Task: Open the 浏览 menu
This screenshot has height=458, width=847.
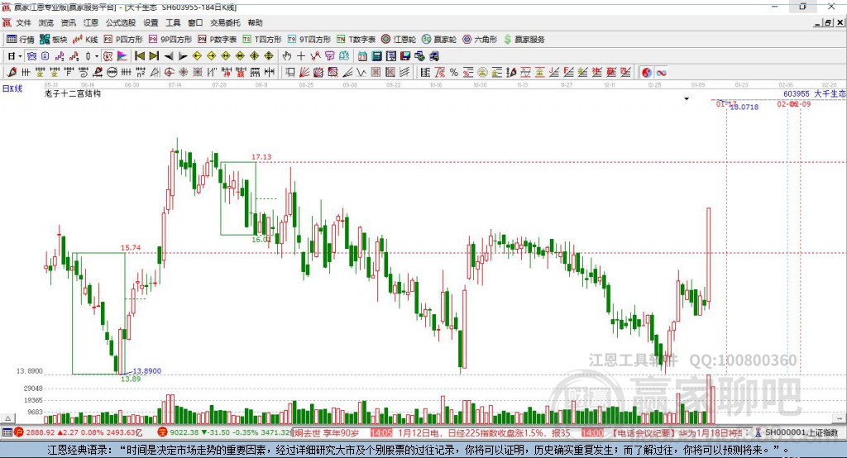Action: coord(46,22)
